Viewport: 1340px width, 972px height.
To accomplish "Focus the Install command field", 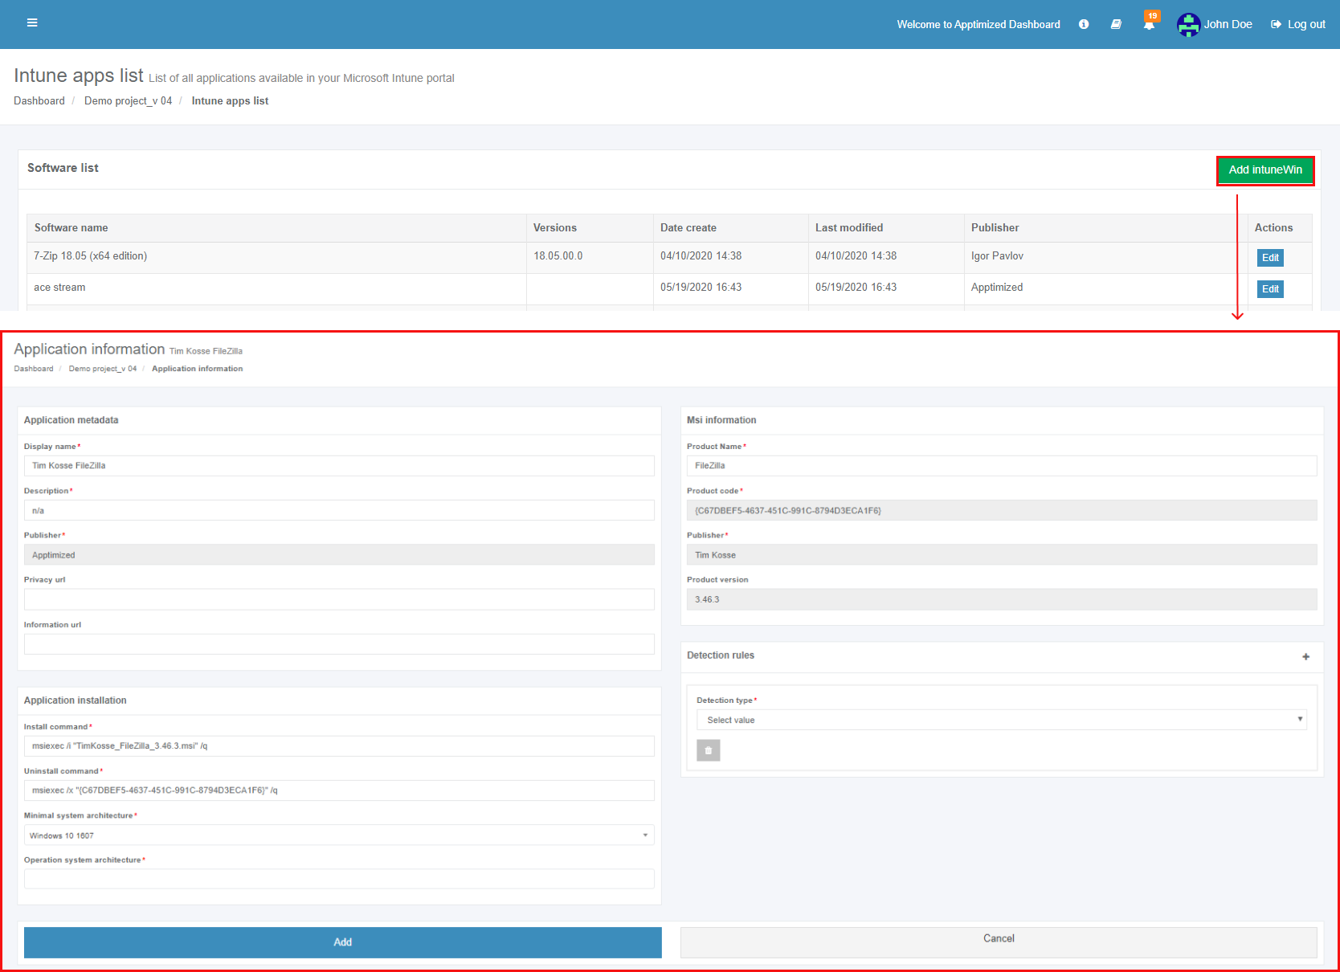I will pyautogui.click(x=339, y=746).
